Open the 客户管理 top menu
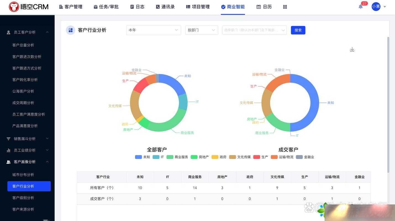Image resolution: width=395 pixels, height=221 pixels. (71, 7)
